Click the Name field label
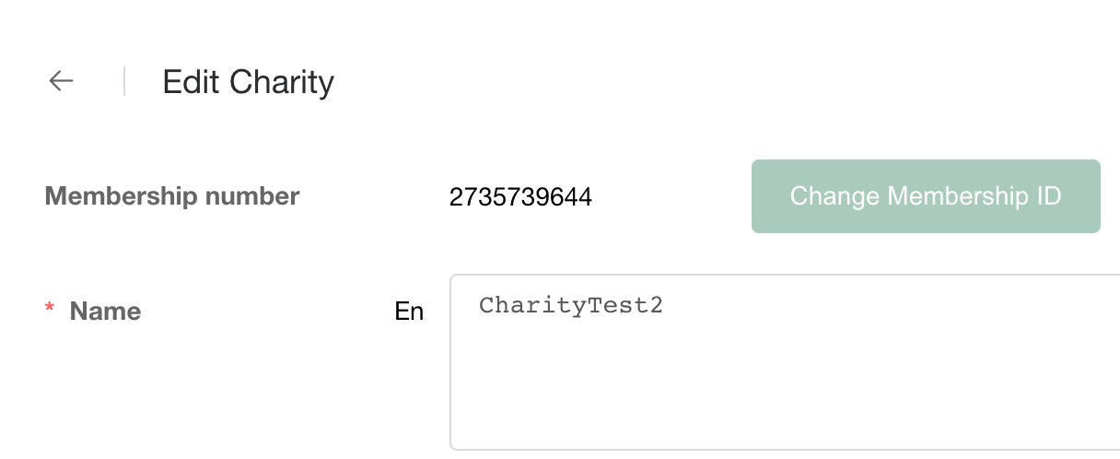1120x459 pixels. coord(105,312)
